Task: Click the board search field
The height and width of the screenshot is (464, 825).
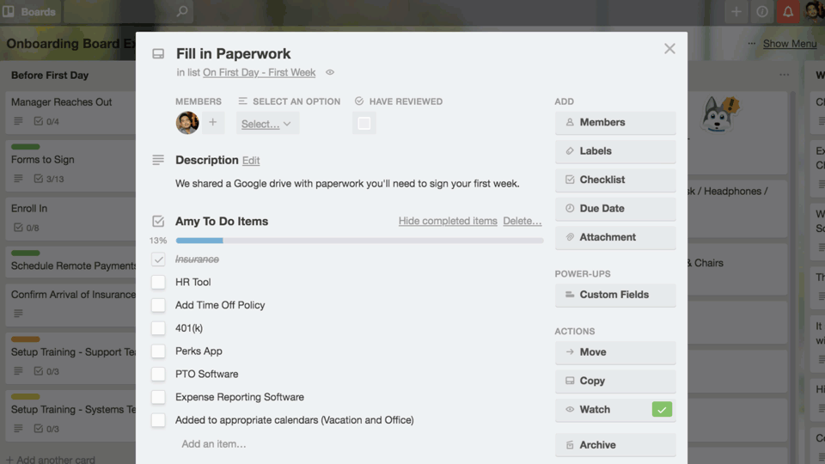Action: (x=128, y=11)
